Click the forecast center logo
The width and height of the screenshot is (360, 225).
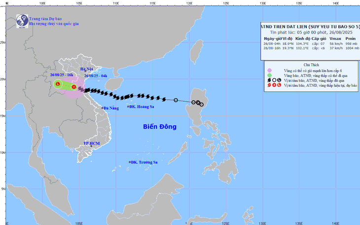[x=22, y=21]
